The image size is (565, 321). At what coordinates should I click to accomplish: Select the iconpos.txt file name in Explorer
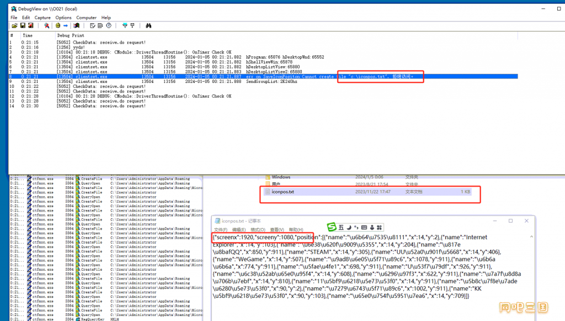click(283, 192)
